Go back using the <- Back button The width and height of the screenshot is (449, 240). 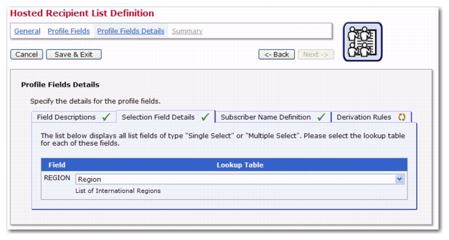(276, 55)
